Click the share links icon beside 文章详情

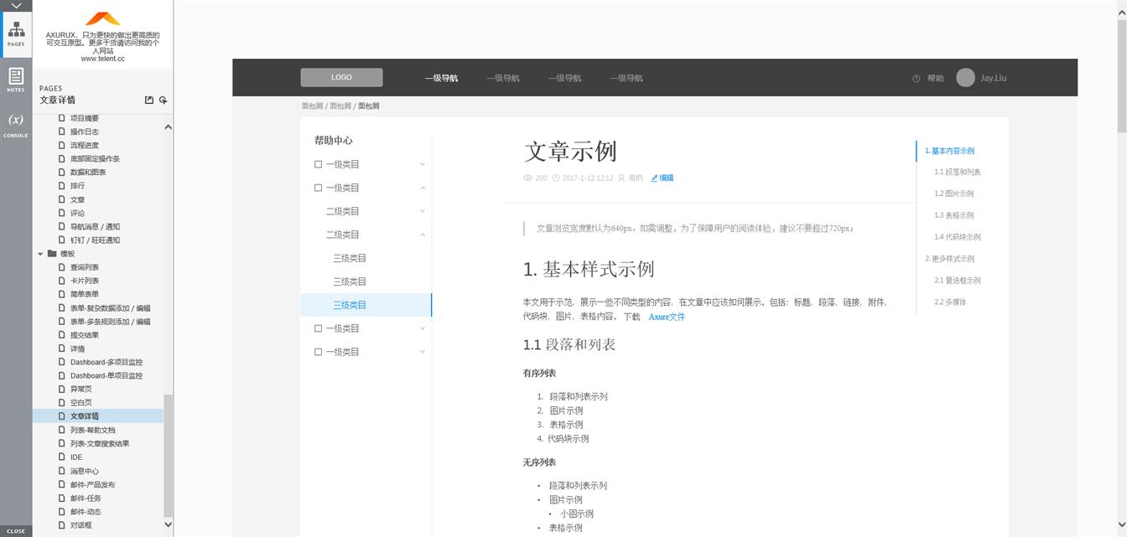149,101
